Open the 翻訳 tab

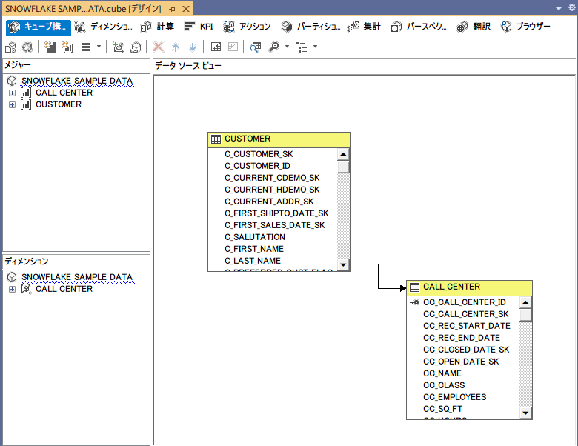tap(474, 27)
